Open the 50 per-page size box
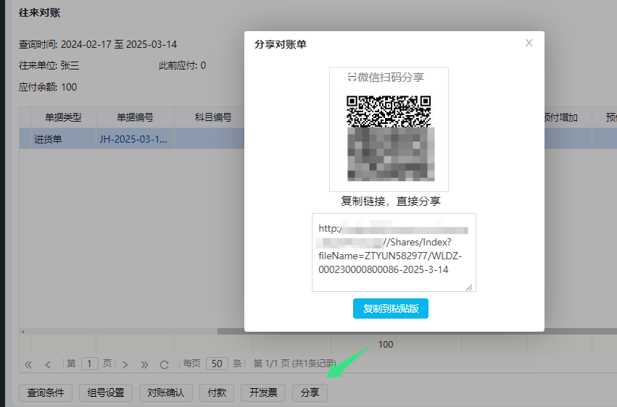Viewport: 617px width, 407px height. (217, 364)
